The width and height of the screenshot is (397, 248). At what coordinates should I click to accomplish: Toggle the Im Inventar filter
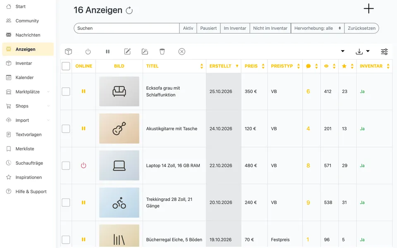(235, 28)
